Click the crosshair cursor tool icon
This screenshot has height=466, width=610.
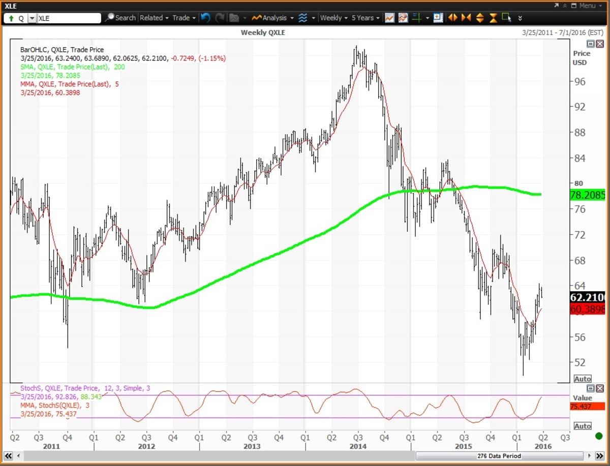[417, 18]
